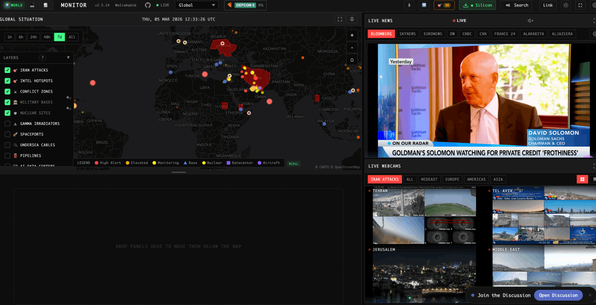This screenshot has width=596, height=305.
Task: Uncheck the Conflict Zones layer
Action: pyautogui.click(x=7, y=92)
